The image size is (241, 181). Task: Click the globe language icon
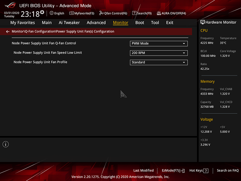[52, 13]
